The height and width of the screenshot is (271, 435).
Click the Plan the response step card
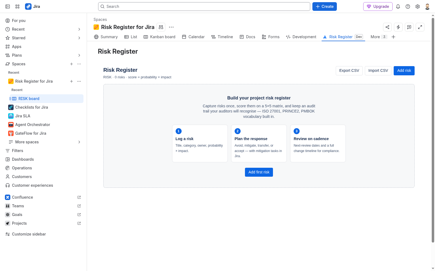click(x=259, y=143)
